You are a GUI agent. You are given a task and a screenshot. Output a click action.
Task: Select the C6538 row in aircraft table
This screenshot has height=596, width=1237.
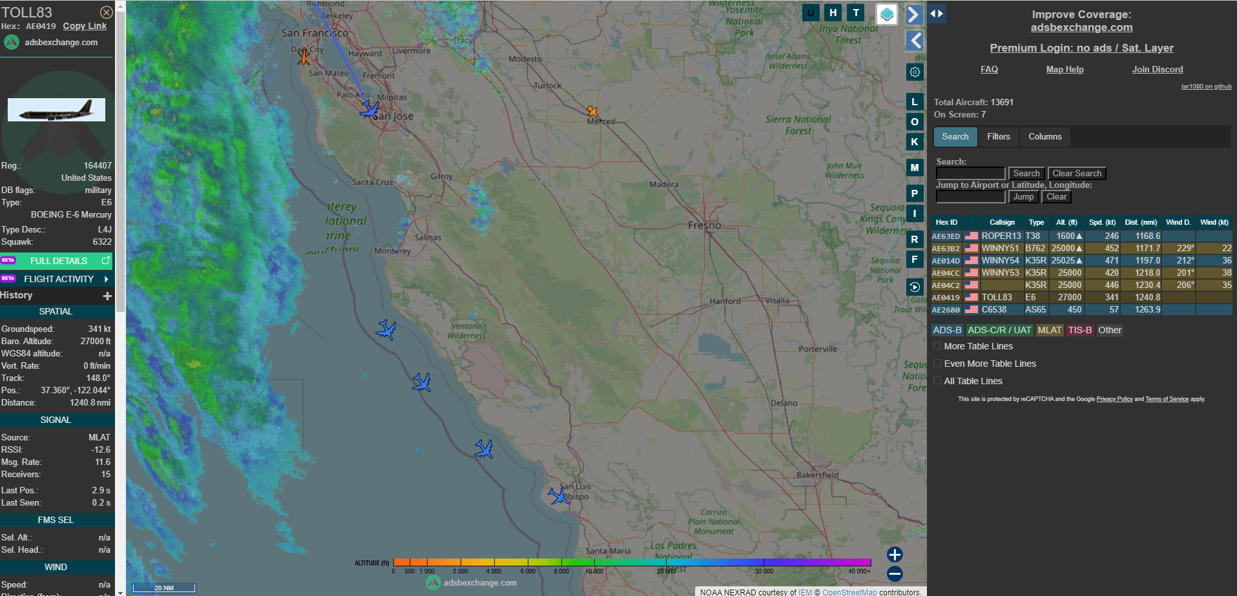pos(1081,310)
